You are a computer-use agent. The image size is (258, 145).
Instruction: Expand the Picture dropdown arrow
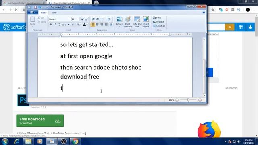(119, 27)
